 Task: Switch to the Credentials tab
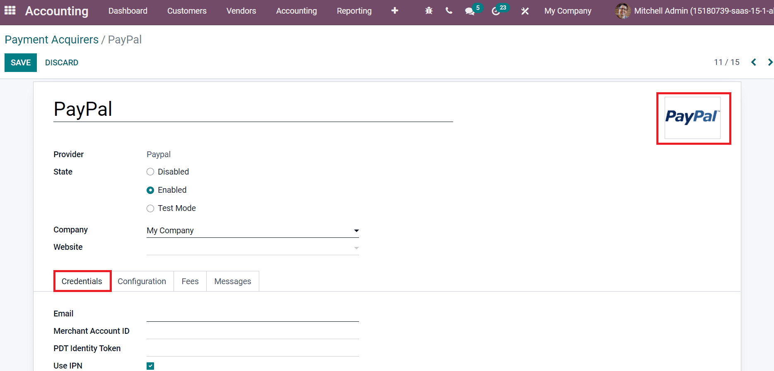[x=82, y=281]
